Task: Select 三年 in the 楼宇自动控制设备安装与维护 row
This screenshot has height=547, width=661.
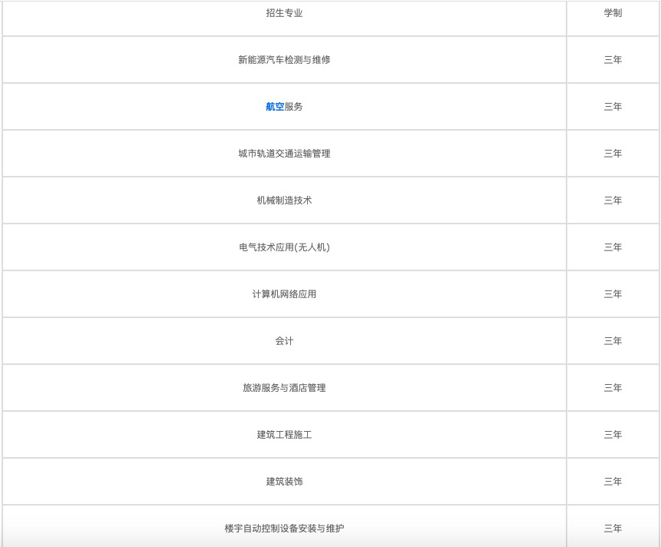Action: tap(613, 528)
